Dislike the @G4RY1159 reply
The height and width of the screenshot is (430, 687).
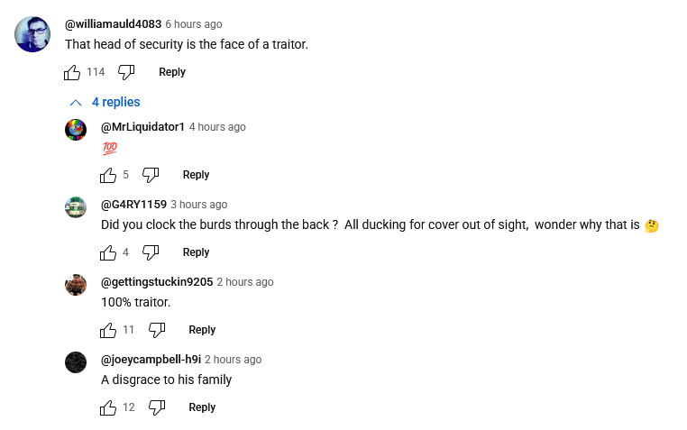[151, 252]
